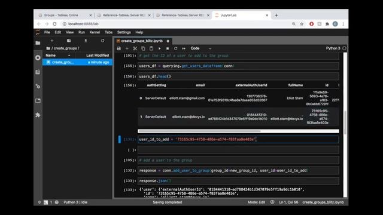
Task: Click the kernel status circle indicator
Action: [x=344, y=48]
